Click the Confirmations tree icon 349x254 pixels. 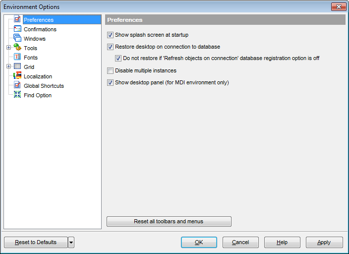(17, 29)
